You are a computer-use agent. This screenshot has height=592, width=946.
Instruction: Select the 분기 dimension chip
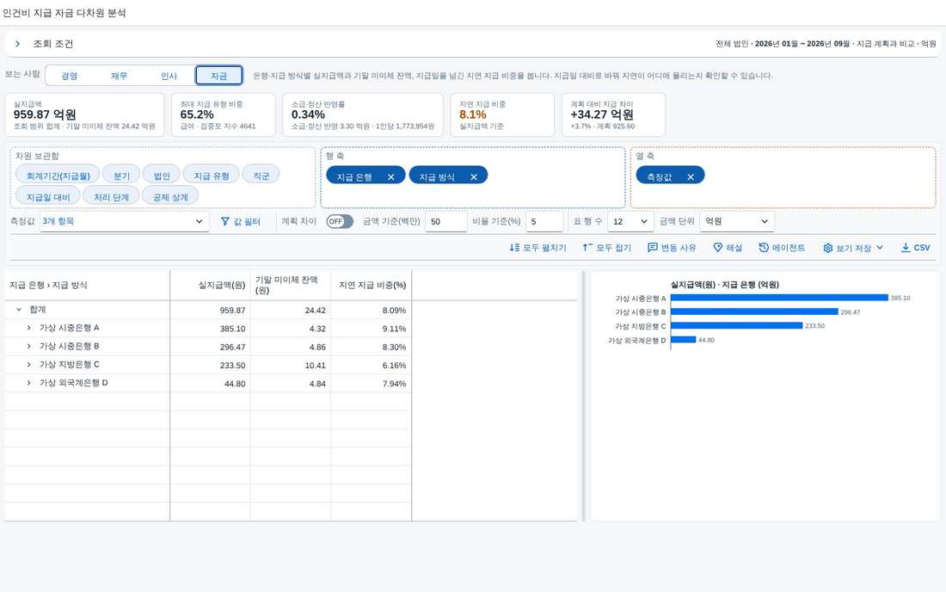click(x=121, y=176)
